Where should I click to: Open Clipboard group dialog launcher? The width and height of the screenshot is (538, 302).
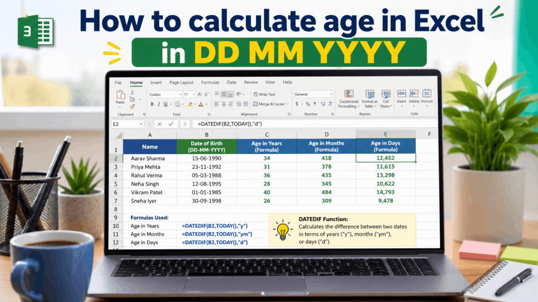pos(144,114)
